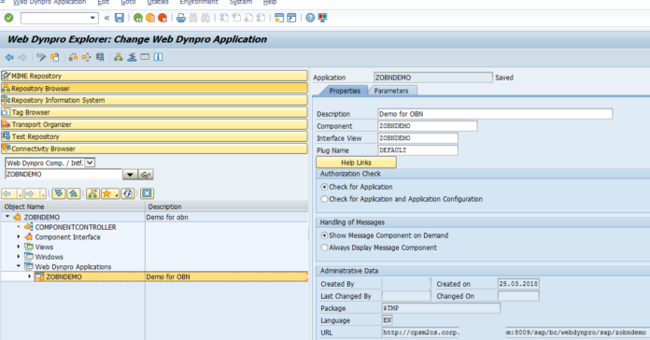Switch to the Properties tab
Viewport: 650px width, 340px height.
click(344, 91)
